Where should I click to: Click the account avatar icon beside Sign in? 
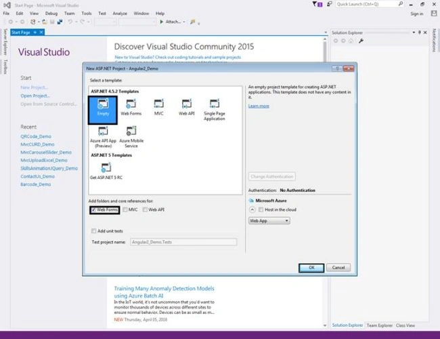coord(434,13)
